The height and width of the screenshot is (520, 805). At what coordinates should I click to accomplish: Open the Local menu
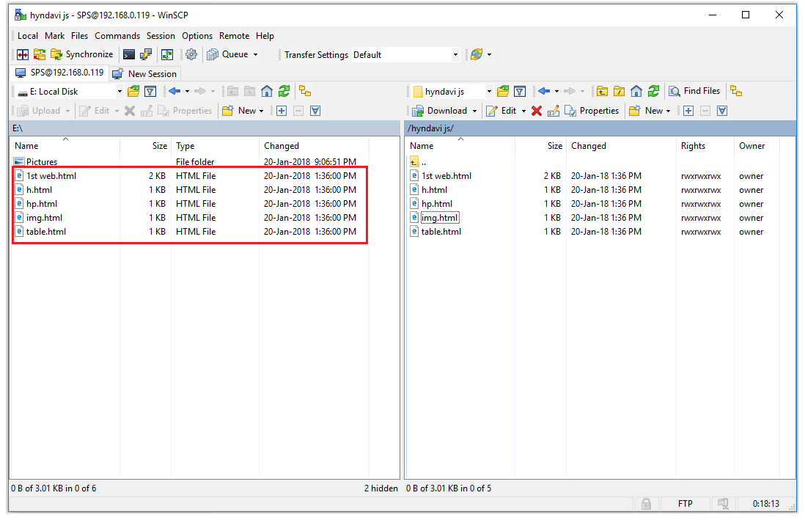28,36
